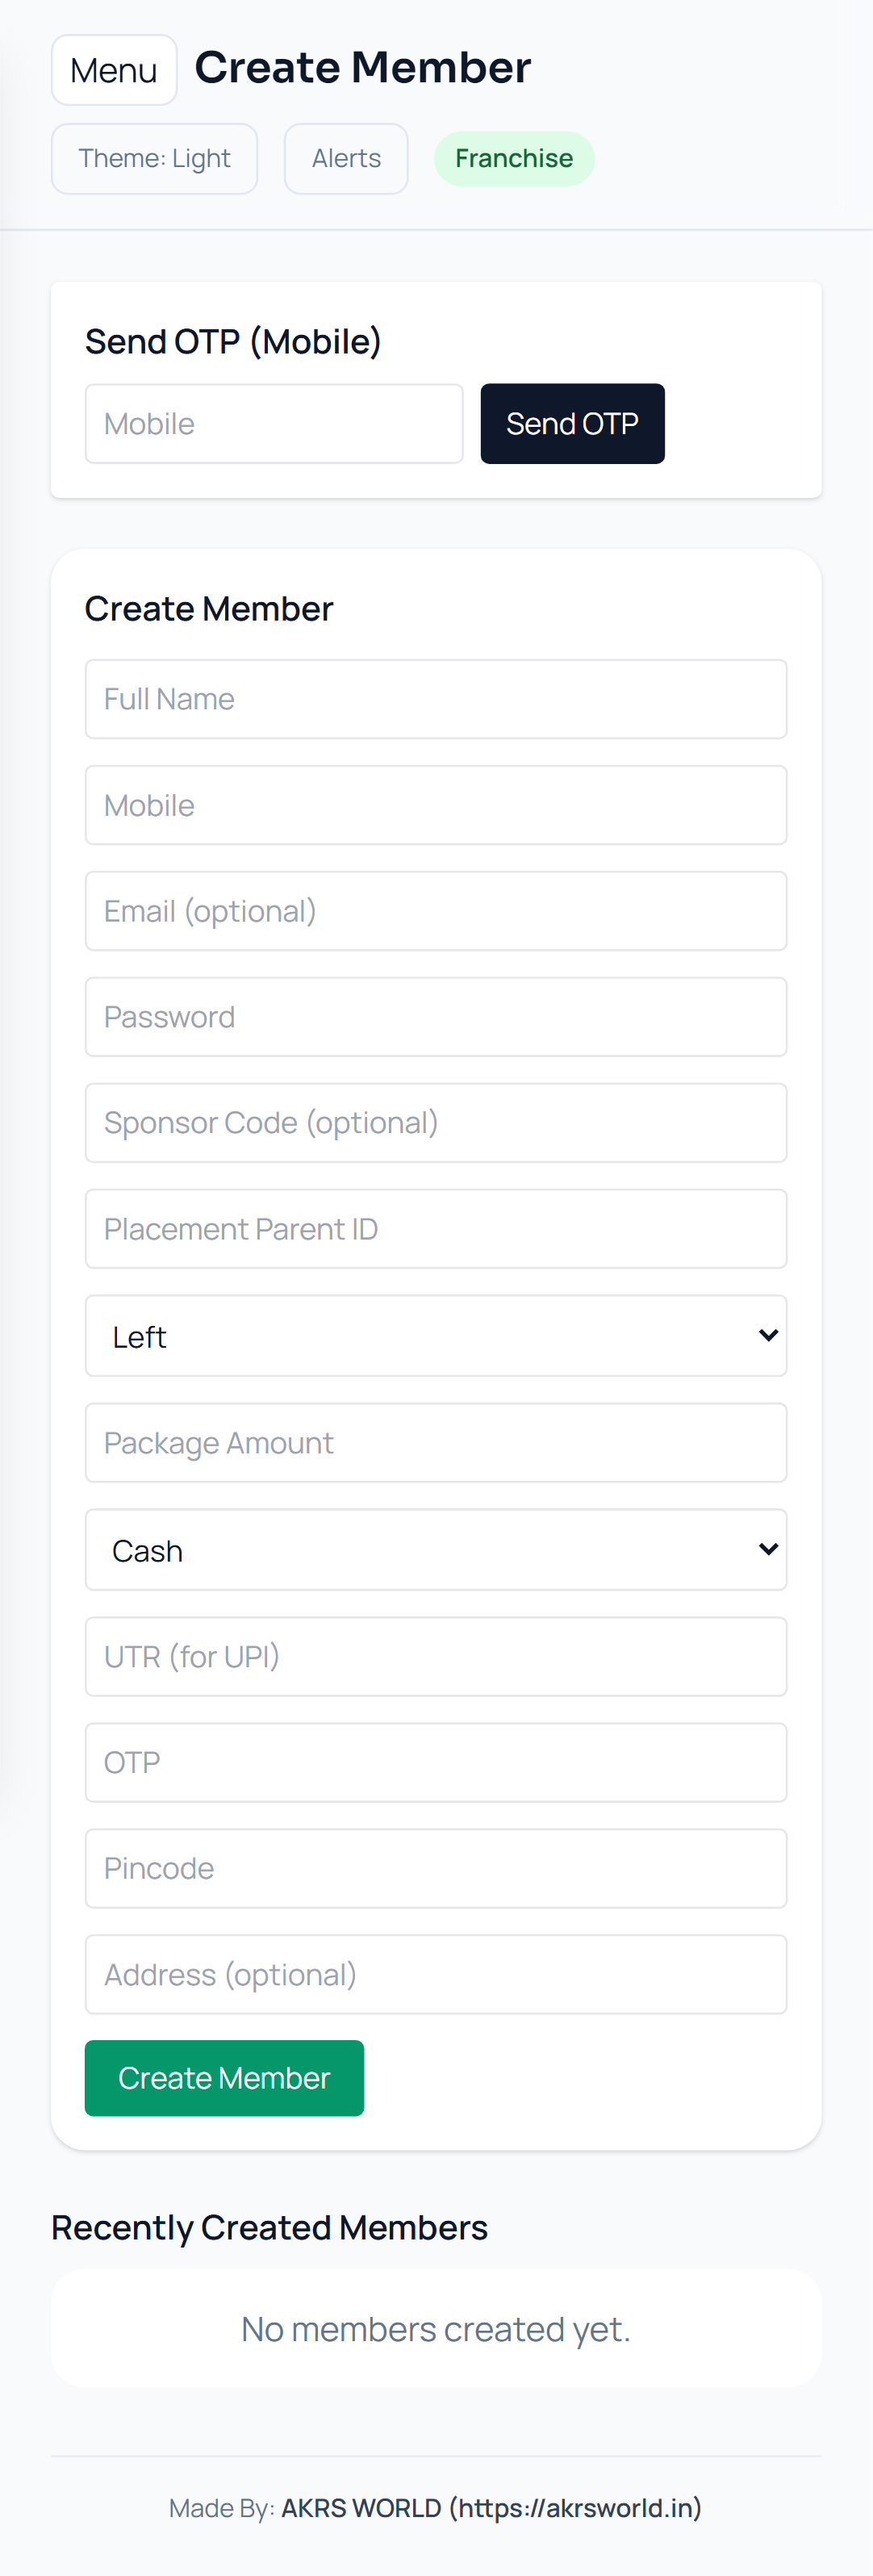The image size is (873, 2576).
Task: Open the Menu button
Action: [x=114, y=70]
